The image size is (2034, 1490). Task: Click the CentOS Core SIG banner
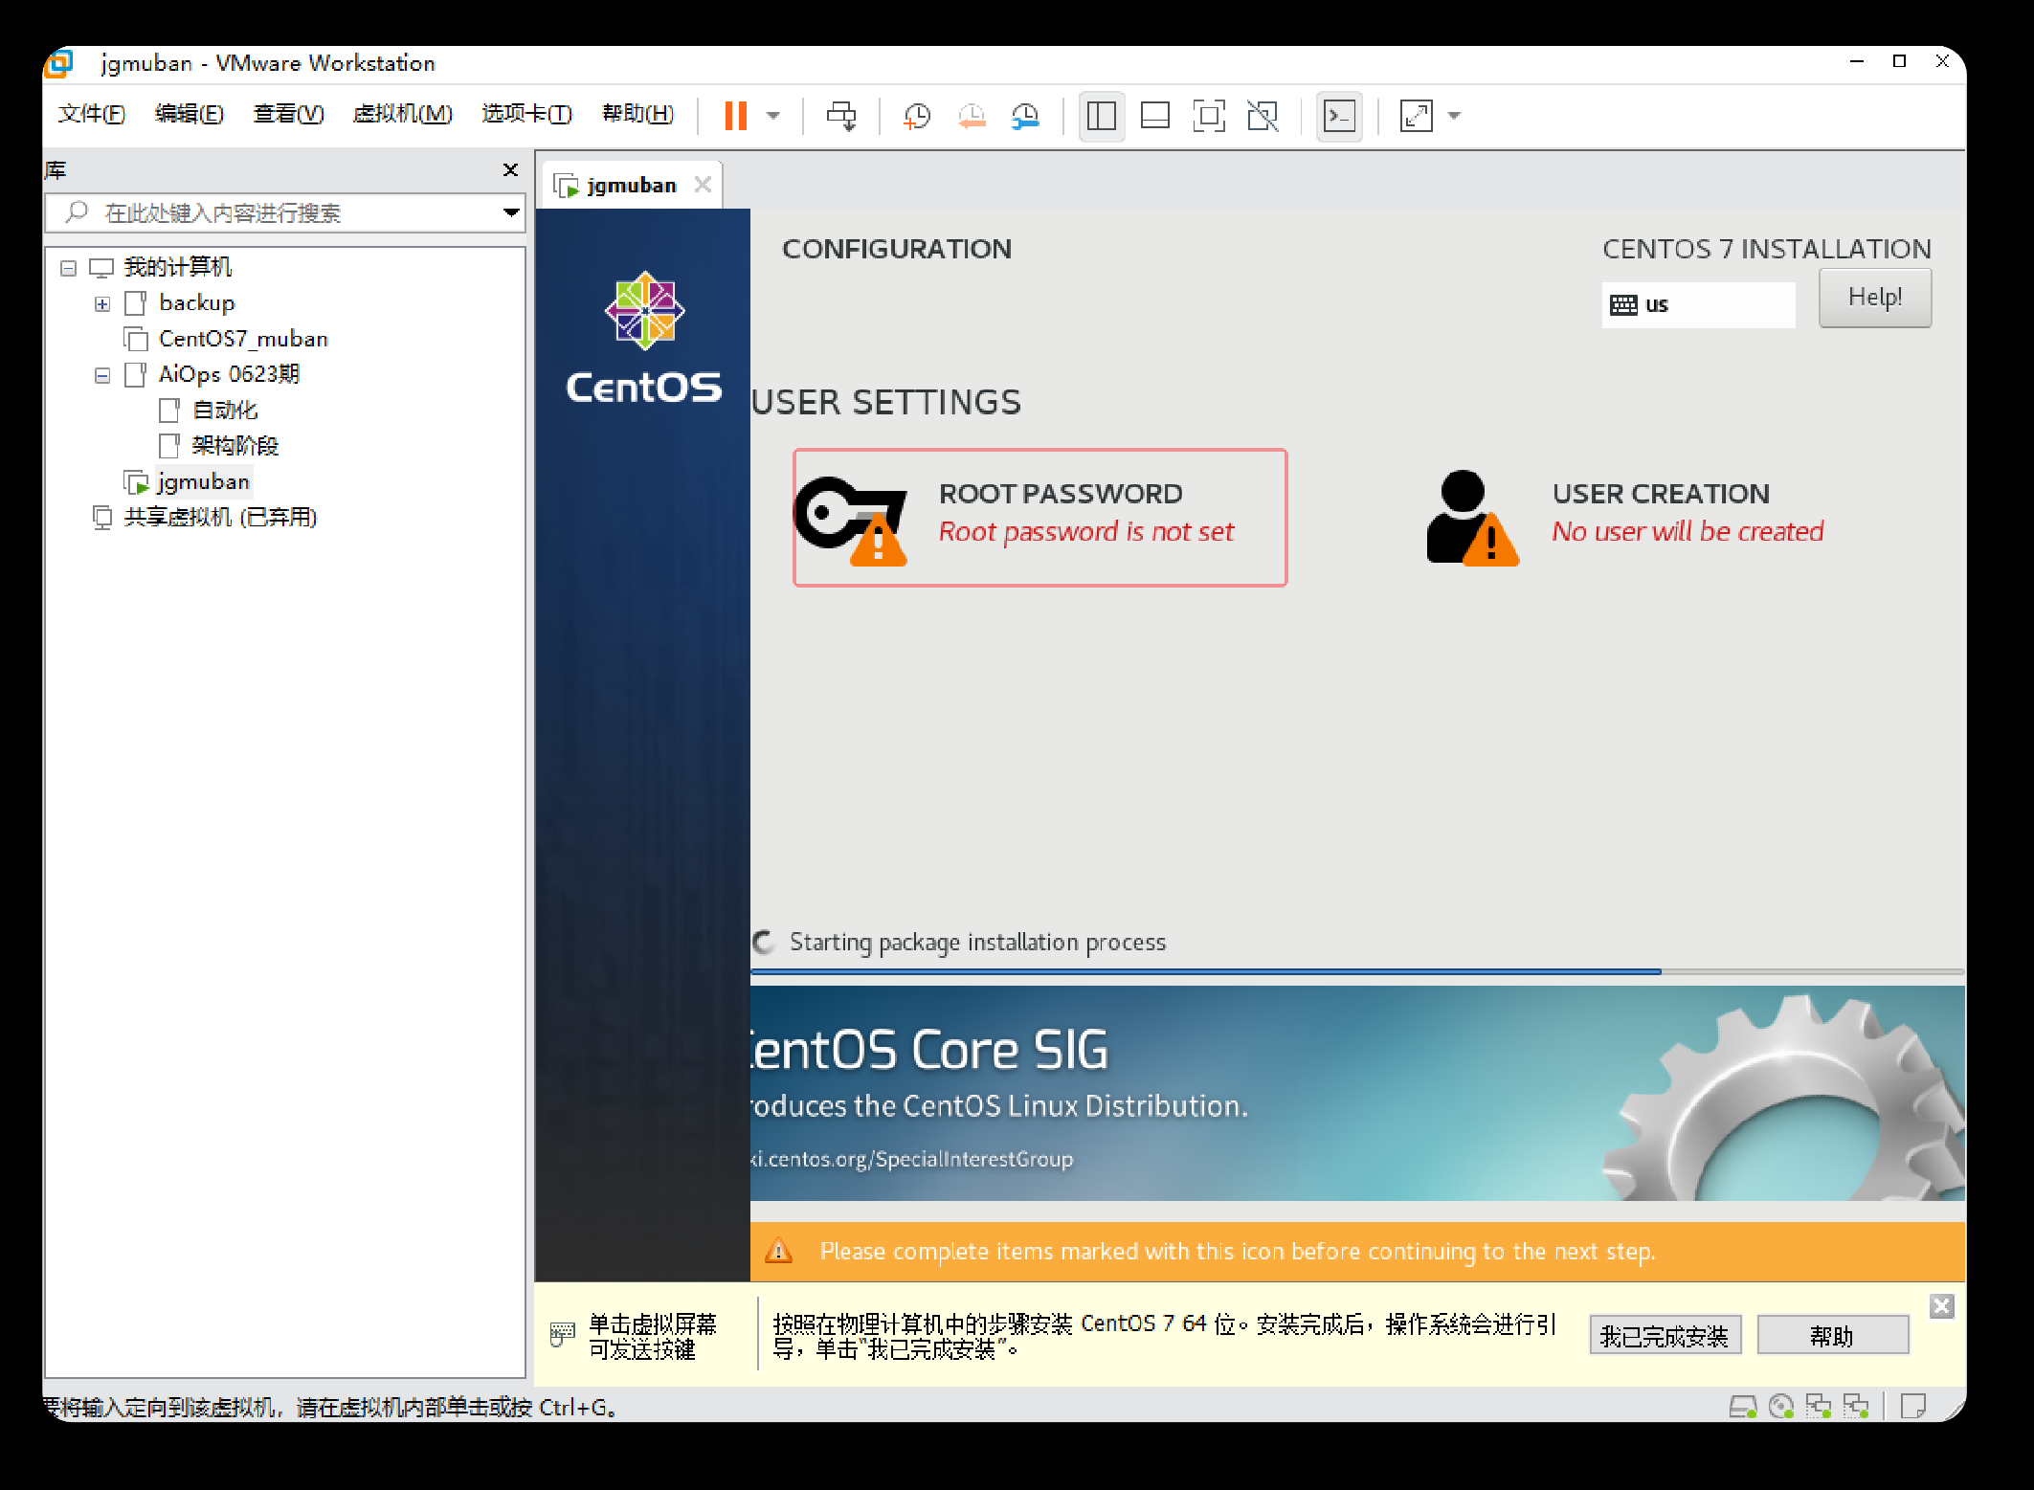(x=1357, y=1093)
